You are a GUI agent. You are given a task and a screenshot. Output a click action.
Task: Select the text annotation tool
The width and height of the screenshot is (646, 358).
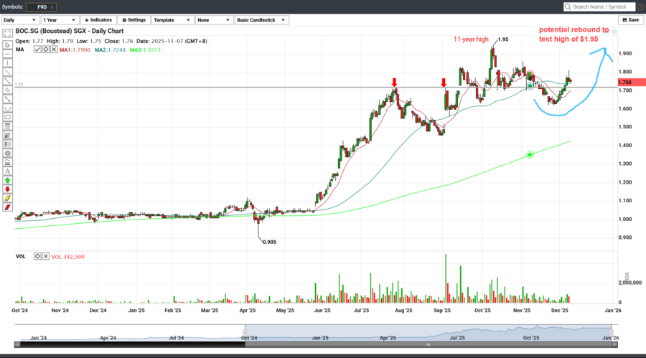[8, 171]
